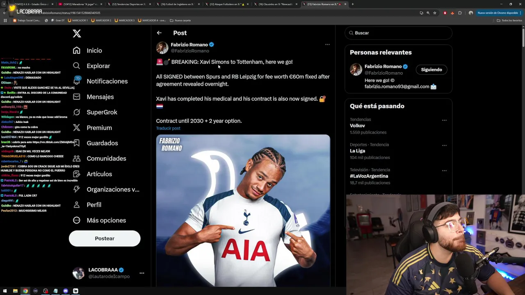525x295 pixels.
Task: Open Notificaciones bell icon
Action: coord(77,81)
